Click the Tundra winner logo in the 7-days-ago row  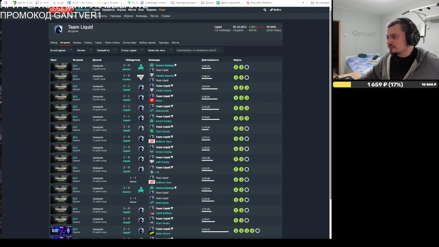coord(141,77)
